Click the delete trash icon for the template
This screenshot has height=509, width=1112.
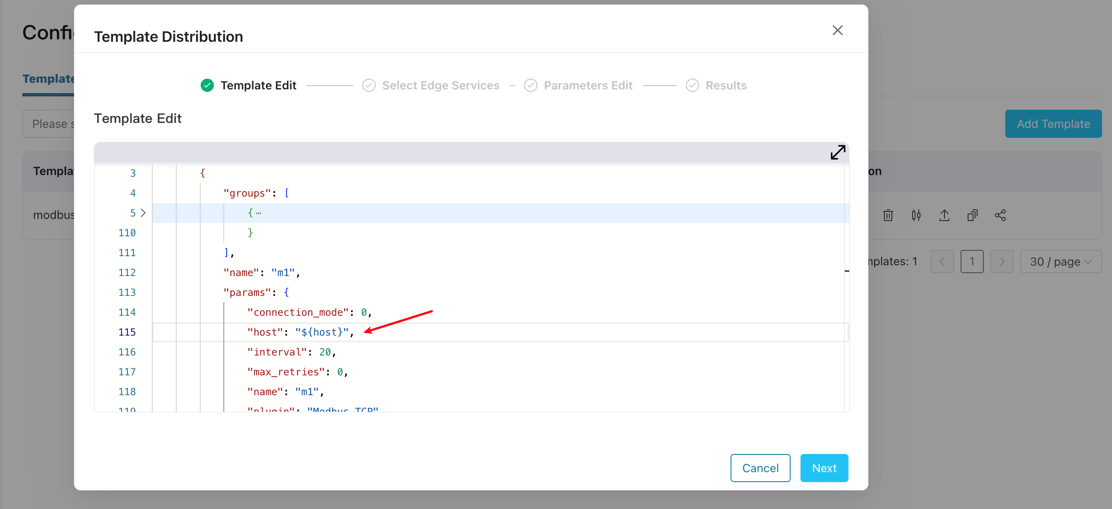click(x=887, y=215)
